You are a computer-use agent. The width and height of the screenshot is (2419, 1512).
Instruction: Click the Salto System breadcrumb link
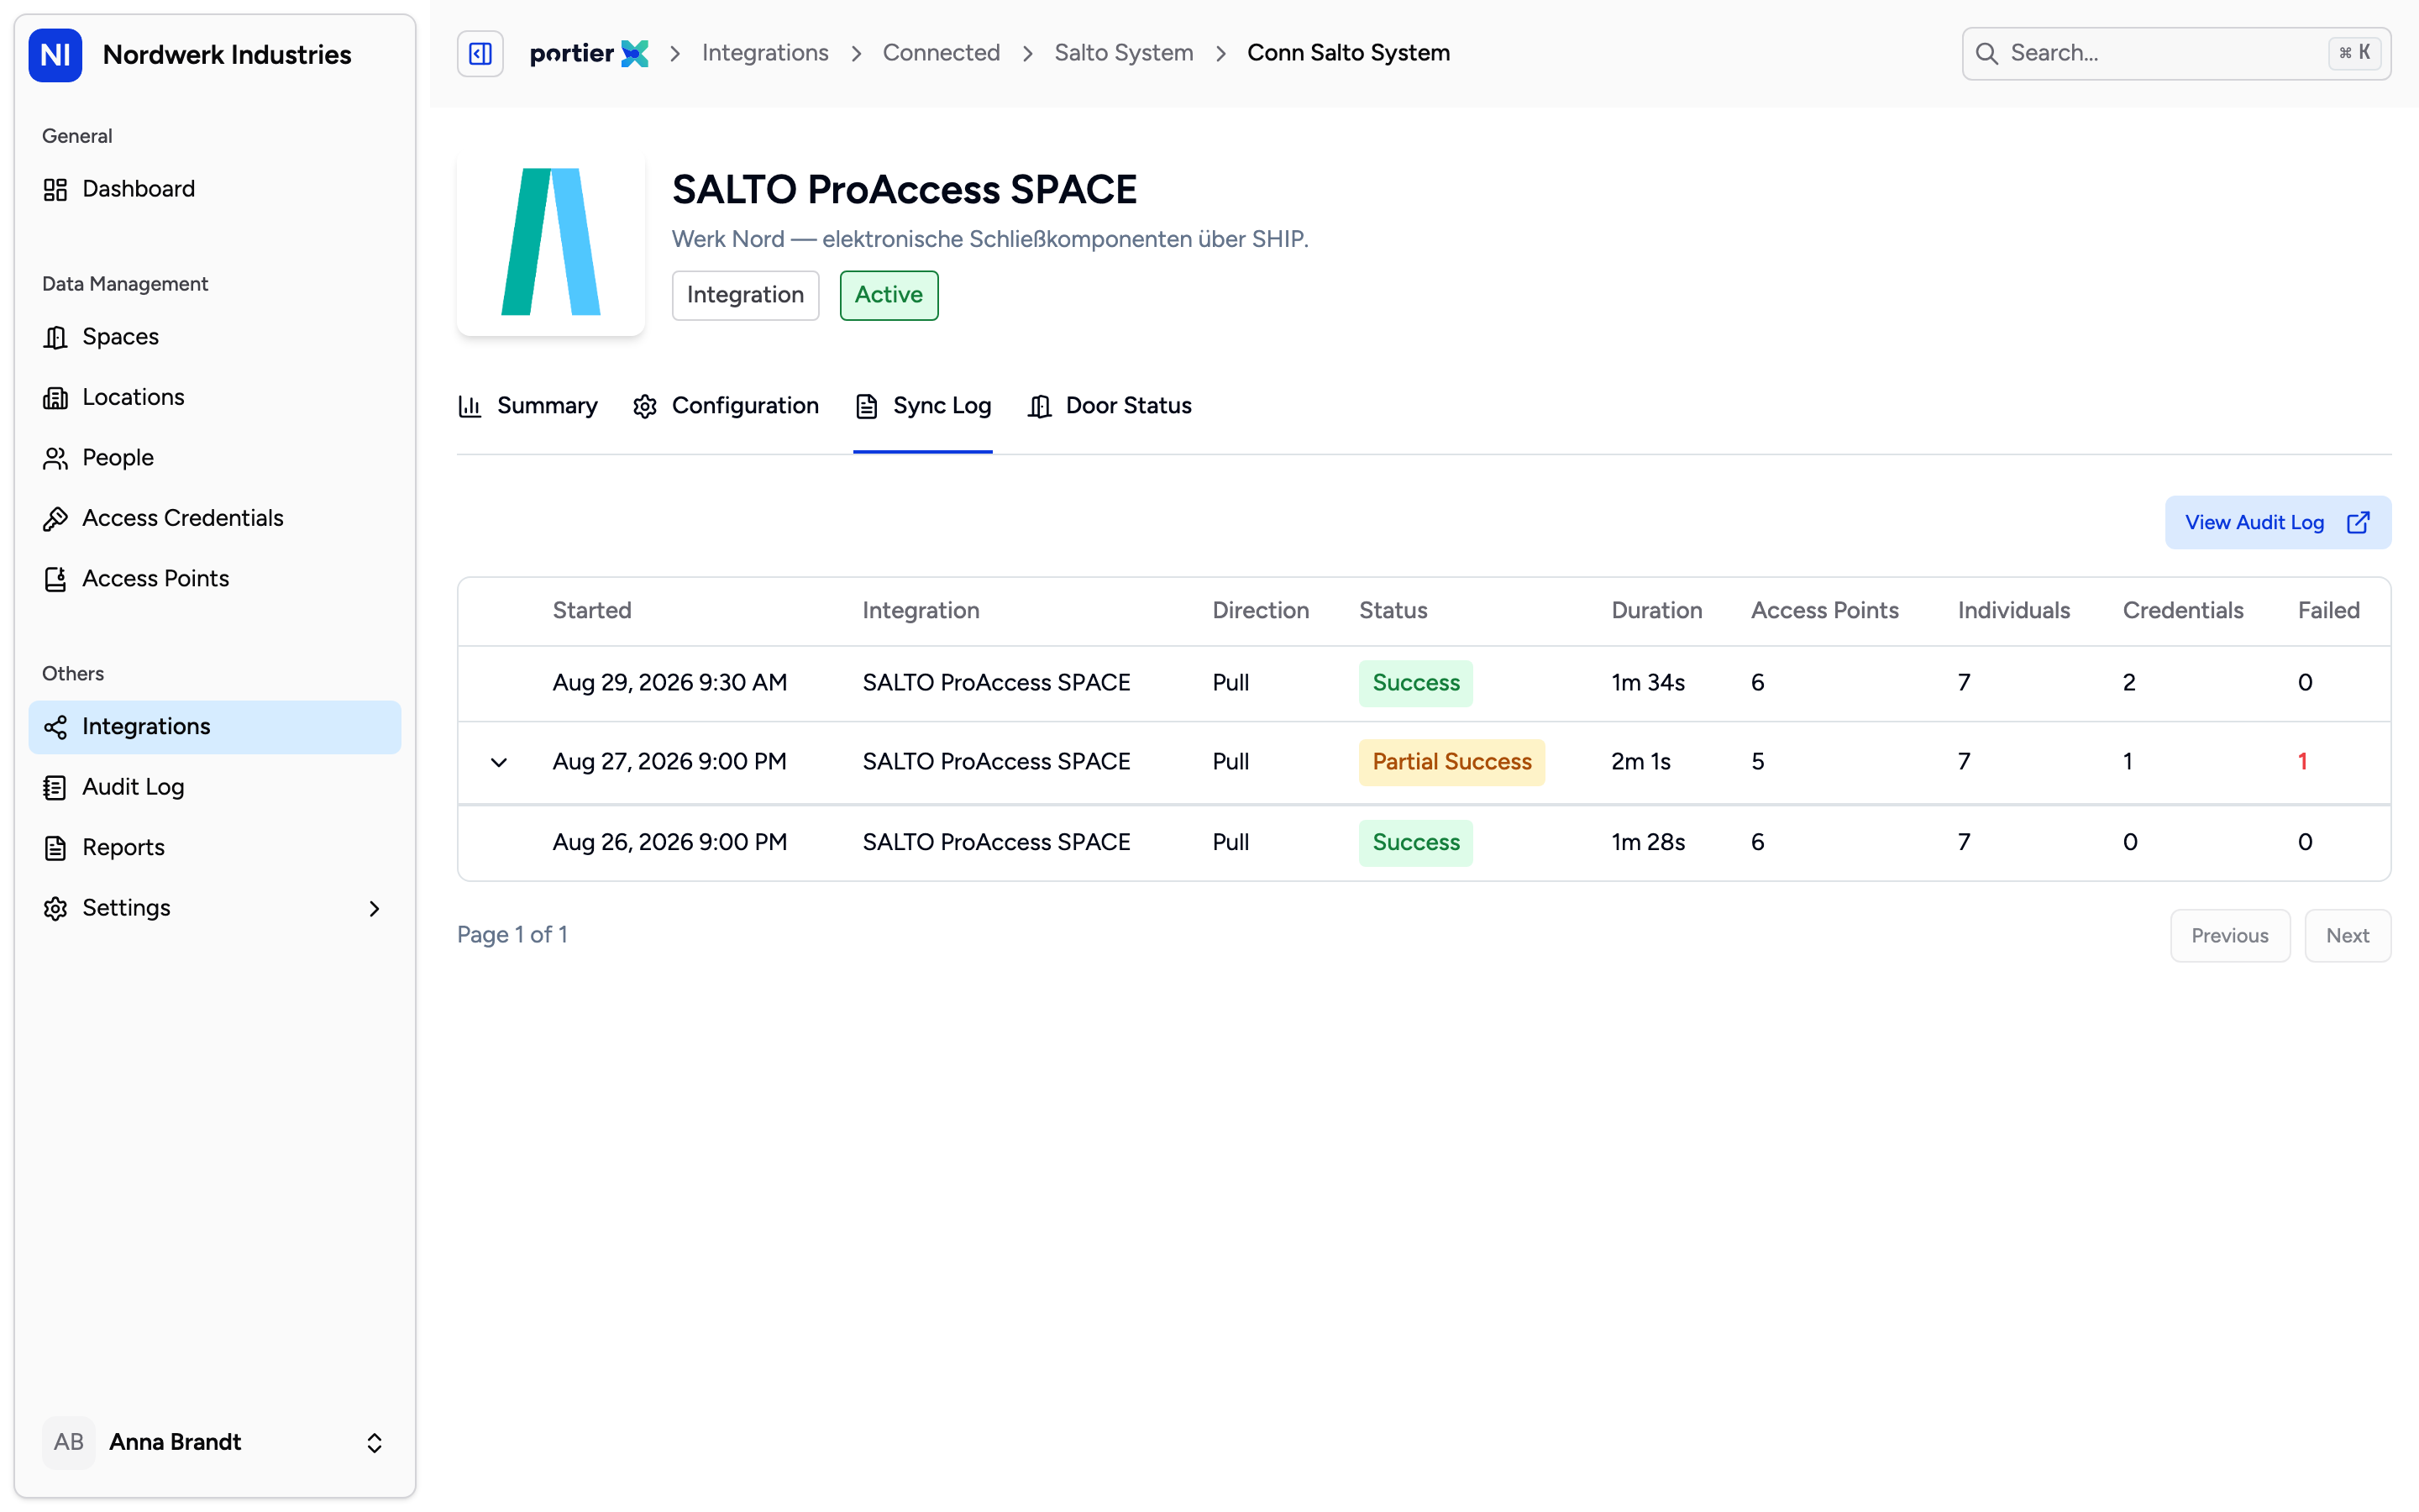(1124, 53)
